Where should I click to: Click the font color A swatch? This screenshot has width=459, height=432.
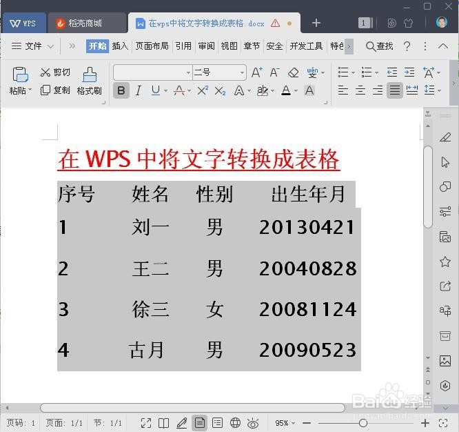coord(286,90)
